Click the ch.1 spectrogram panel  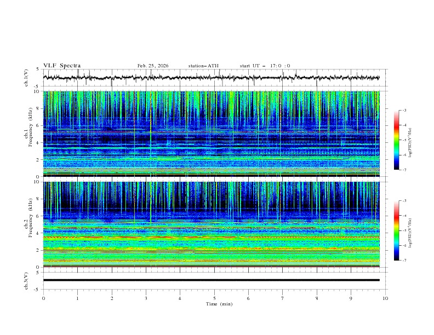(x=211, y=134)
